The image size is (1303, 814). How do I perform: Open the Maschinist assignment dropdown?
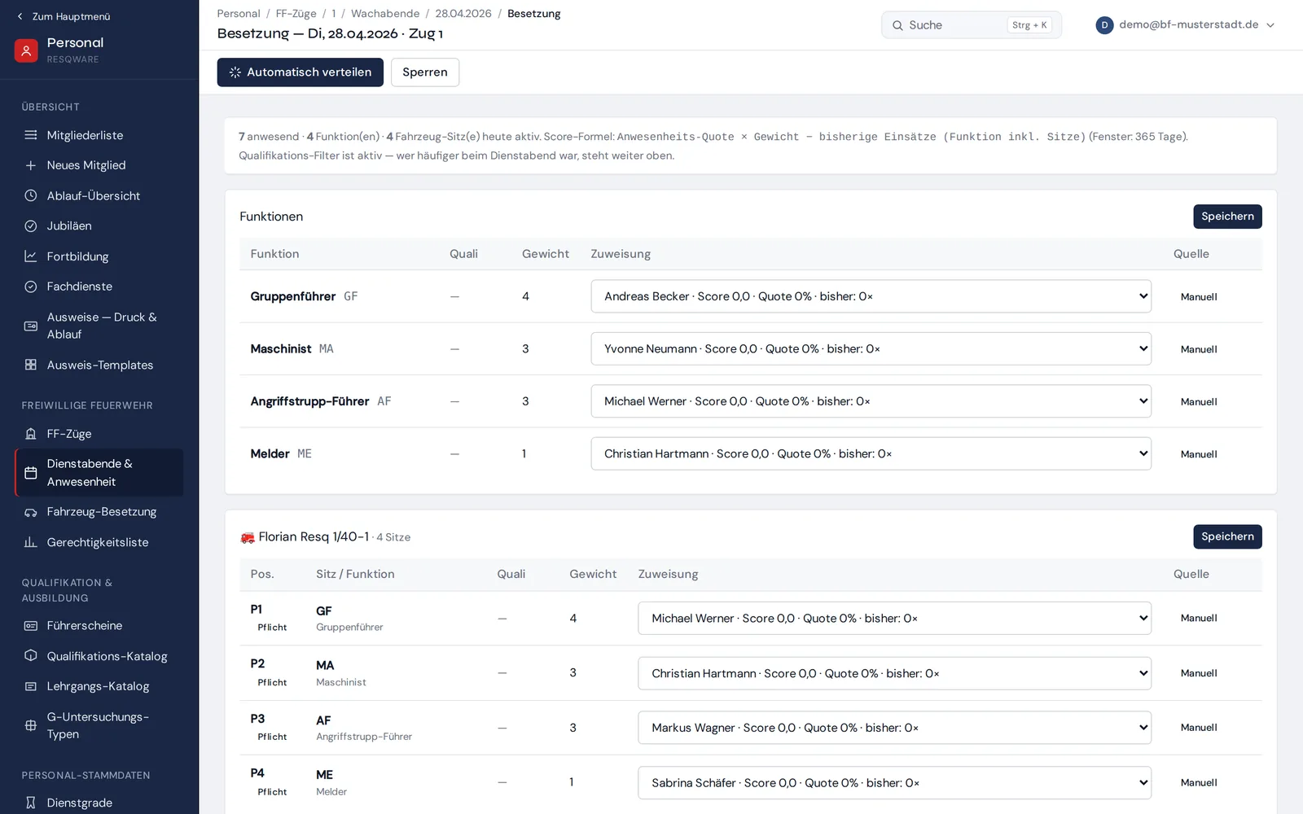871,348
